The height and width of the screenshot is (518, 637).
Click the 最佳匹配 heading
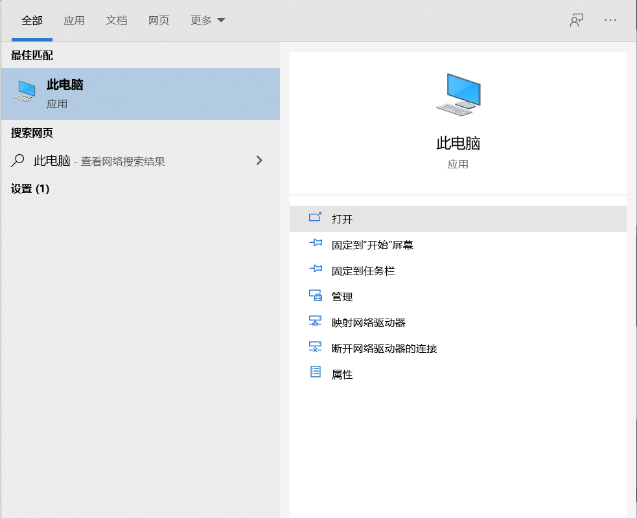pos(32,56)
